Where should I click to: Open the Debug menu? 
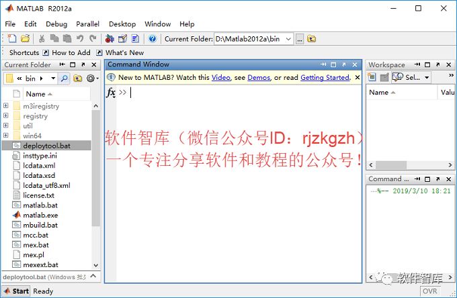[56, 24]
